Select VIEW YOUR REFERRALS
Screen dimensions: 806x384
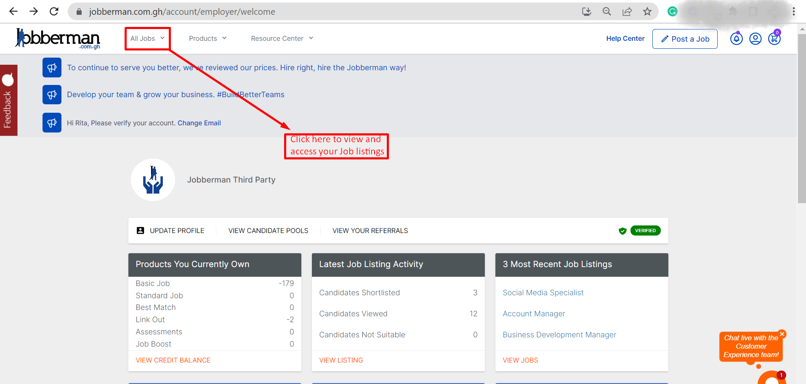pyautogui.click(x=370, y=230)
